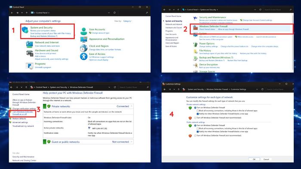301x169 pixels.
Task: Select Turn off Windows Defender Firewall for private network
Action: coord(195,118)
